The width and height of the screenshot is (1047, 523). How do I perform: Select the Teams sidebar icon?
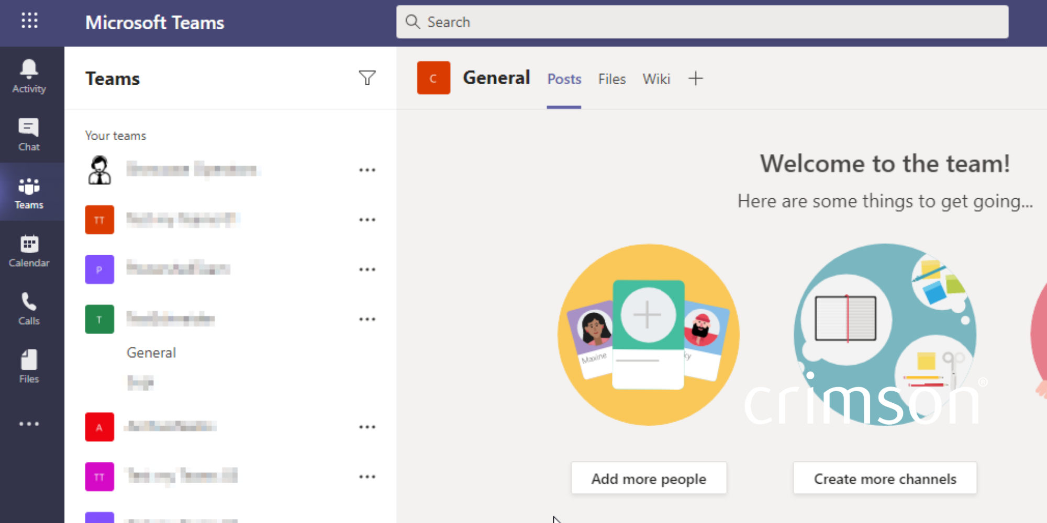[29, 192]
